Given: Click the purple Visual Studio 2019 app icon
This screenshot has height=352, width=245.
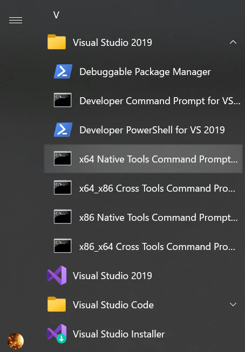Looking at the screenshot, I should coord(57,275).
